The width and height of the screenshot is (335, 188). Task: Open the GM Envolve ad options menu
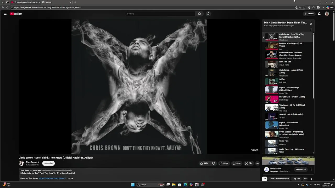click(311, 170)
